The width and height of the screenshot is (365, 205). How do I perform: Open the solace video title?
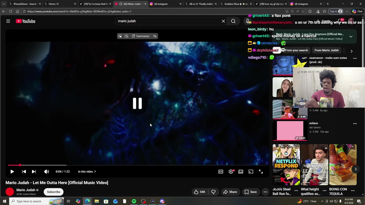(313, 123)
